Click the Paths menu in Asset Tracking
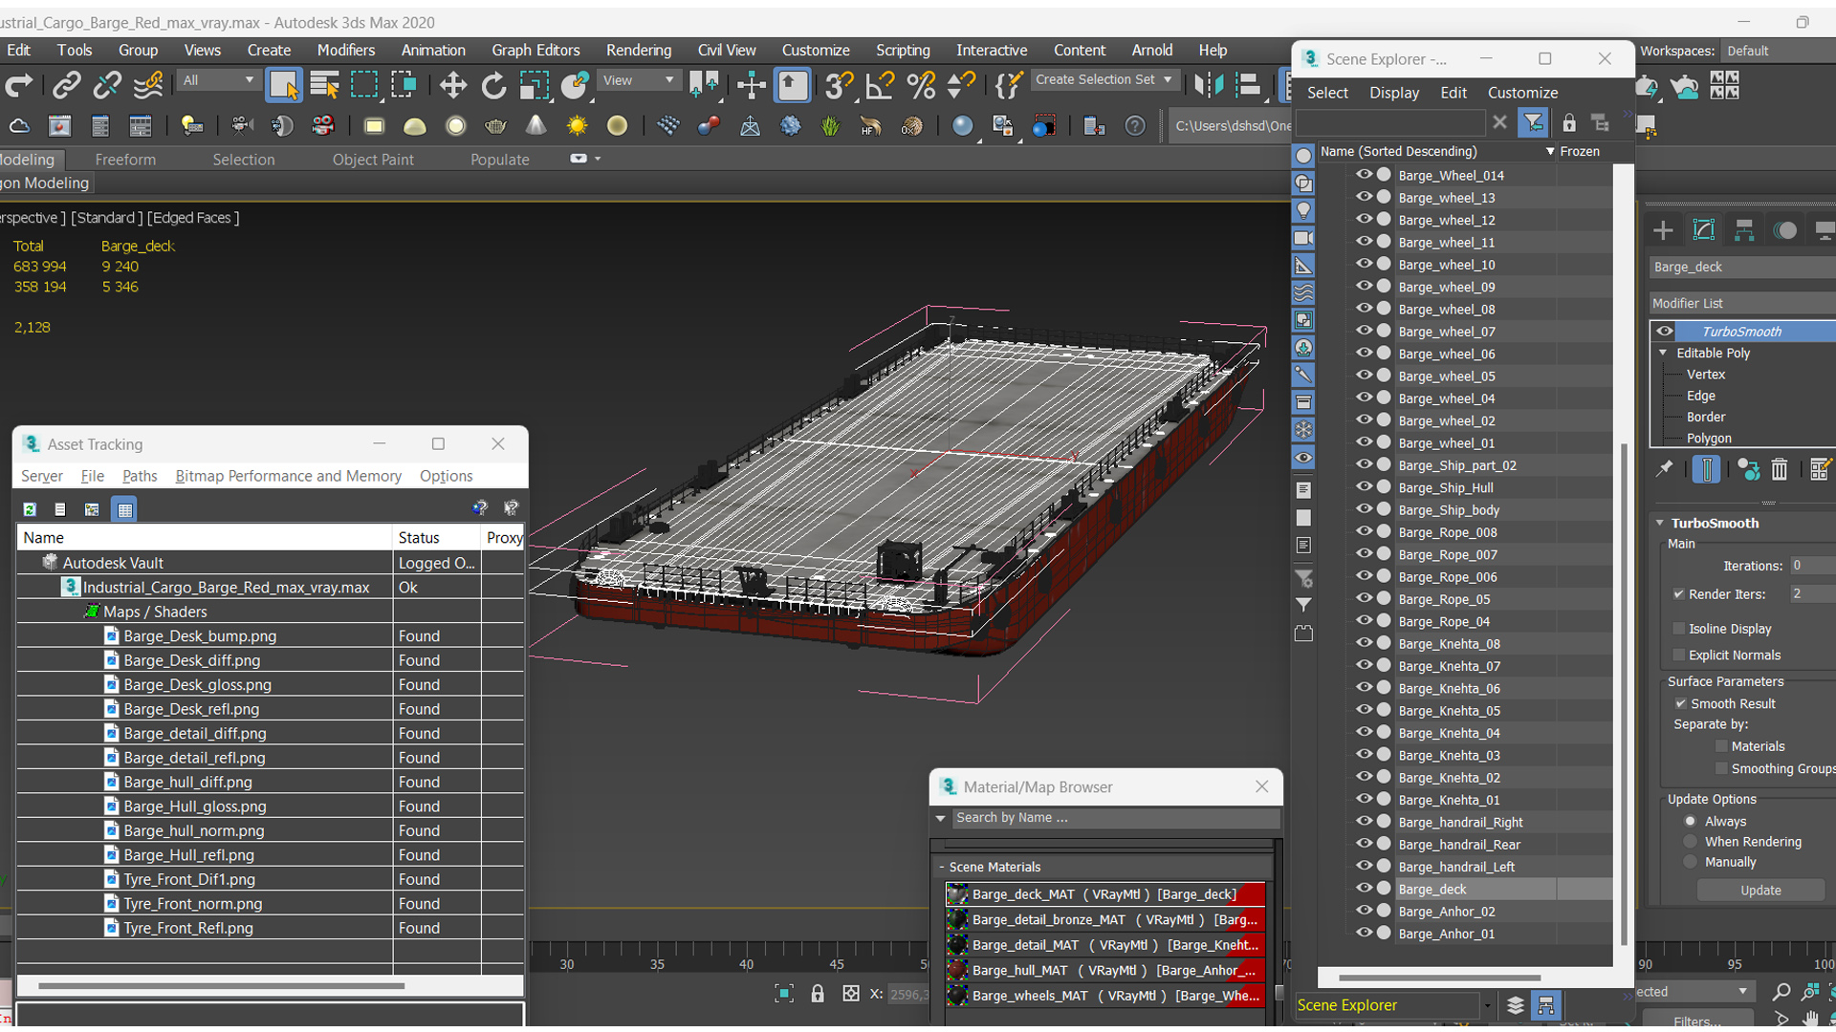This screenshot has width=1836, height=1032. tap(139, 475)
